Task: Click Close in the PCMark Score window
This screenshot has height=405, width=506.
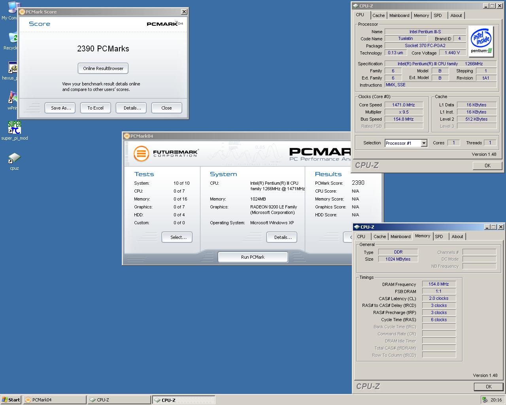Action: click(x=166, y=108)
